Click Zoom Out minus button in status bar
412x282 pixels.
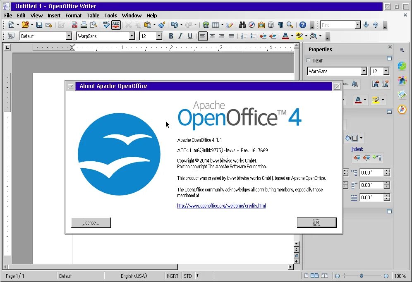(x=338, y=276)
